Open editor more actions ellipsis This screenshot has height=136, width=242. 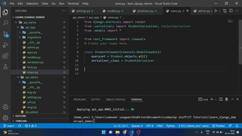[237, 11]
